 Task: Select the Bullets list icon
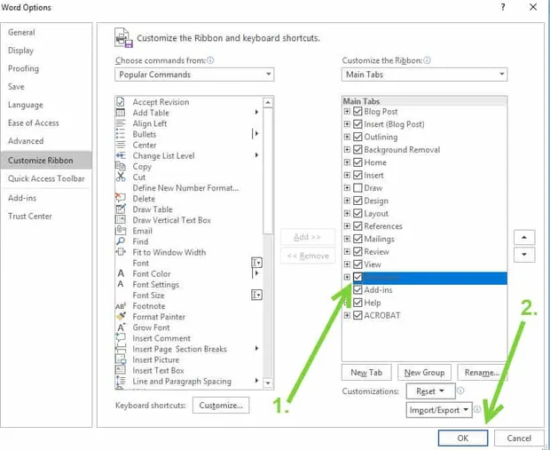[121, 134]
